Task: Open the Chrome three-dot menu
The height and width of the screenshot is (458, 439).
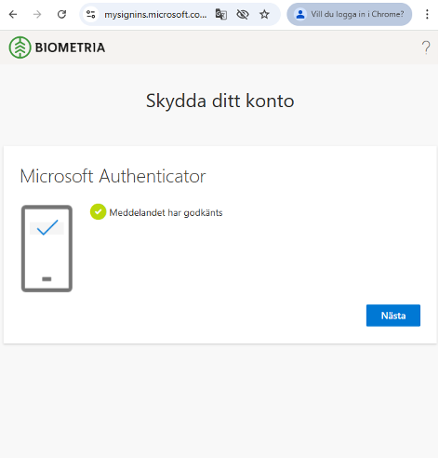Action: pyautogui.click(x=427, y=14)
